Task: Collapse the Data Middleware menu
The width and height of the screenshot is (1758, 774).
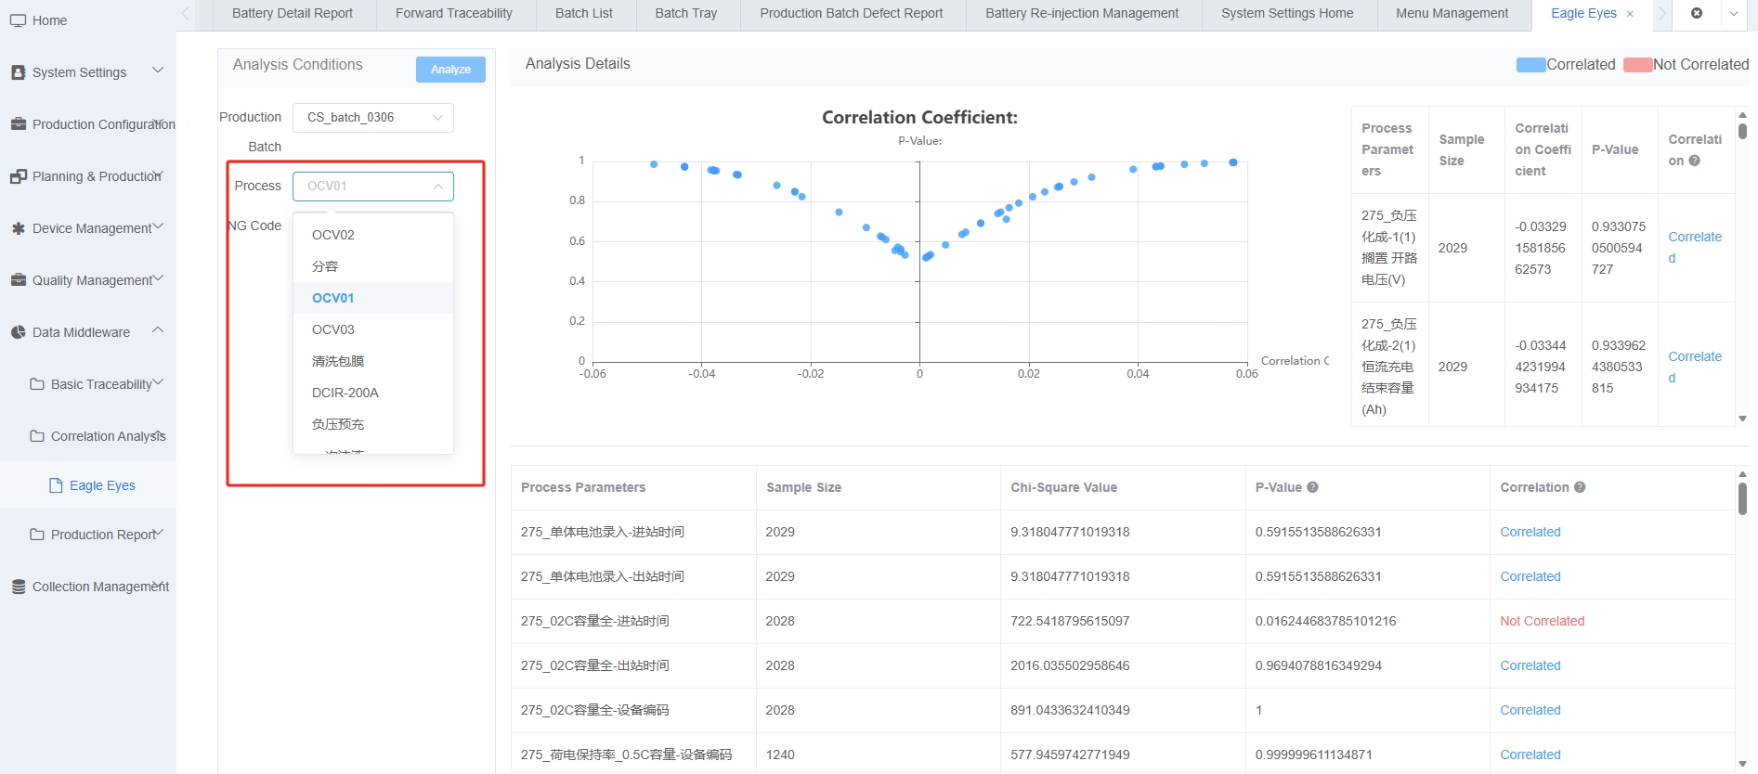Action: pyautogui.click(x=158, y=330)
